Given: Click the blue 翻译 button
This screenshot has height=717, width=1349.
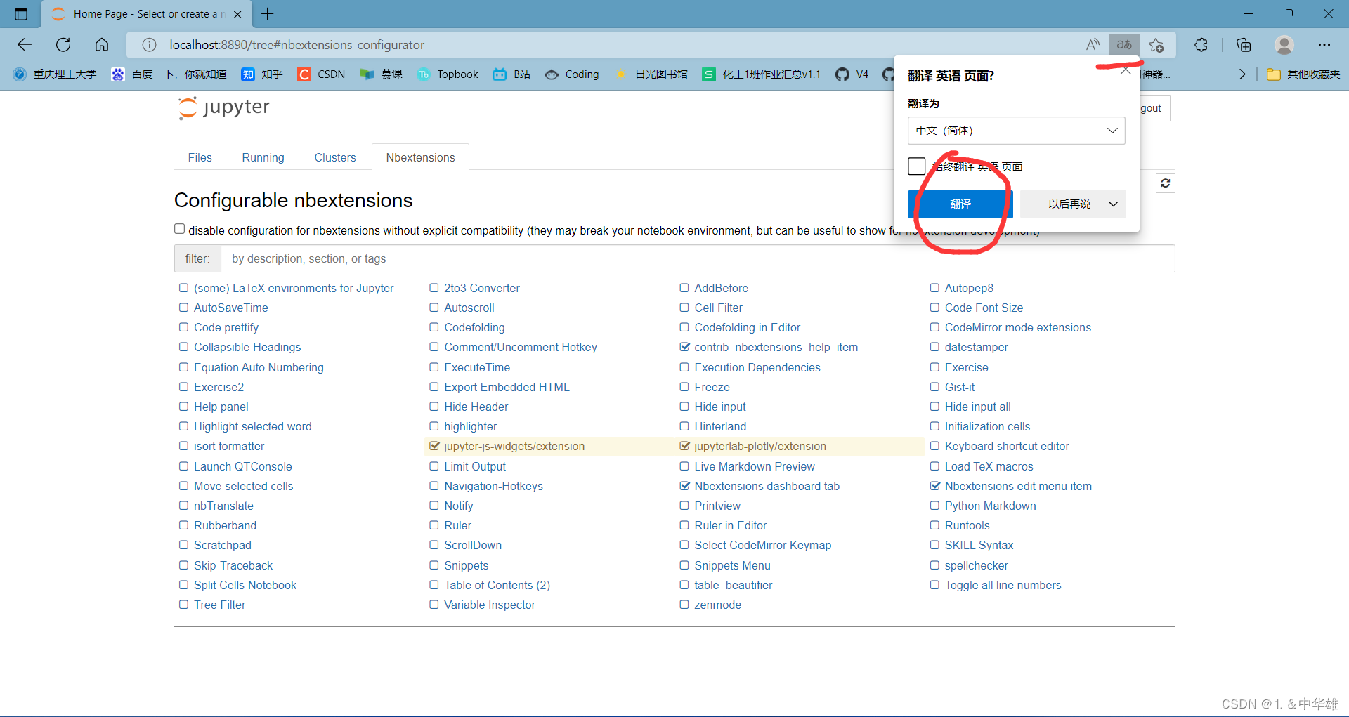Looking at the screenshot, I should point(960,204).
